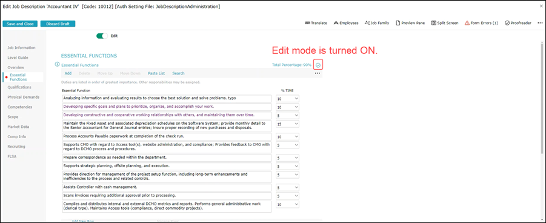Viewport: 546px width, 223px height.
Task: Edit the Developing constructive relationships function field
Action: [167, 115]
